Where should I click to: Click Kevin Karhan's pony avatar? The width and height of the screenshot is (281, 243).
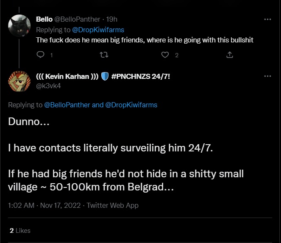tap(19, 81)
